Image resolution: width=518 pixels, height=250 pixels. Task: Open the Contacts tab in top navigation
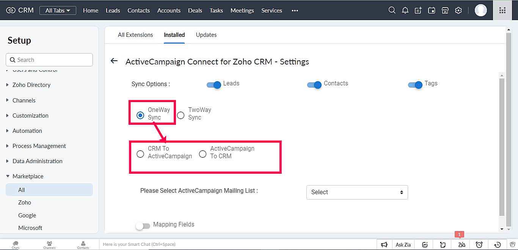[138, 11]
